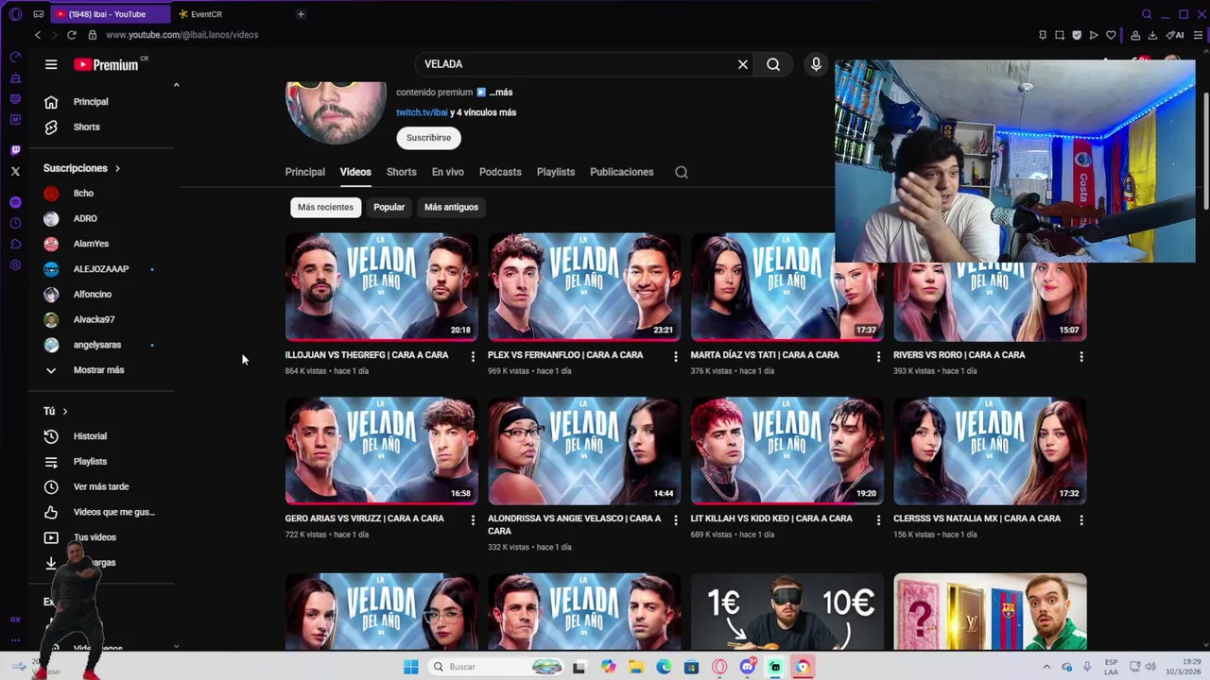This screenshot has height=680, width=1210.
Task: Open File Explorer from the taskbar
Action: [x=636, y=667]
